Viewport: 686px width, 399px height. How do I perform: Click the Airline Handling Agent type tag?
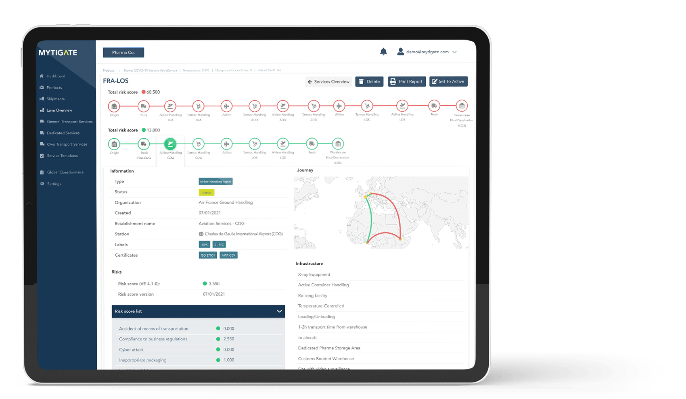tap(215, 182)
